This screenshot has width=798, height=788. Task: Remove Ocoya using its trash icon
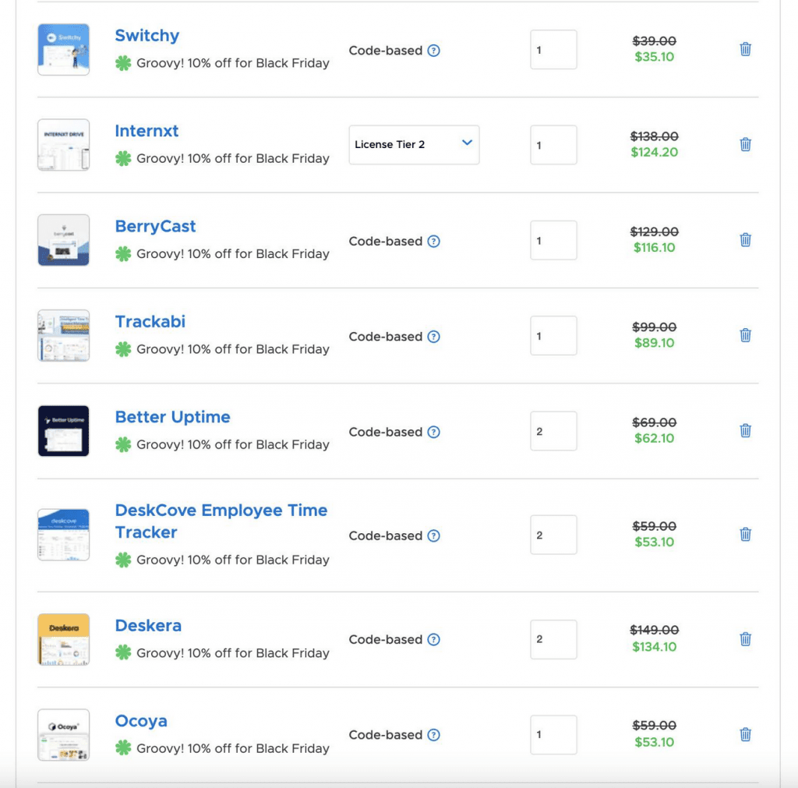745,734
